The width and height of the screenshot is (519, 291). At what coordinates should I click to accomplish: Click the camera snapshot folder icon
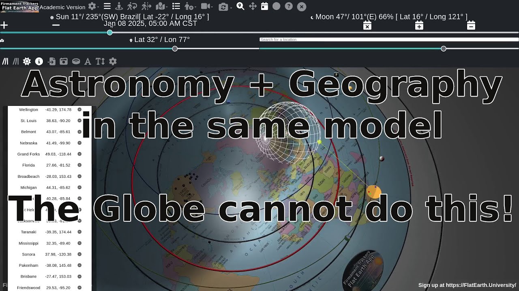click(x=64, y=61)
